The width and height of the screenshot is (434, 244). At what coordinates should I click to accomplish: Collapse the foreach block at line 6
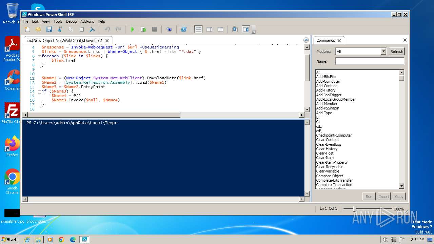pyautogui.click(x=39, y=56)
